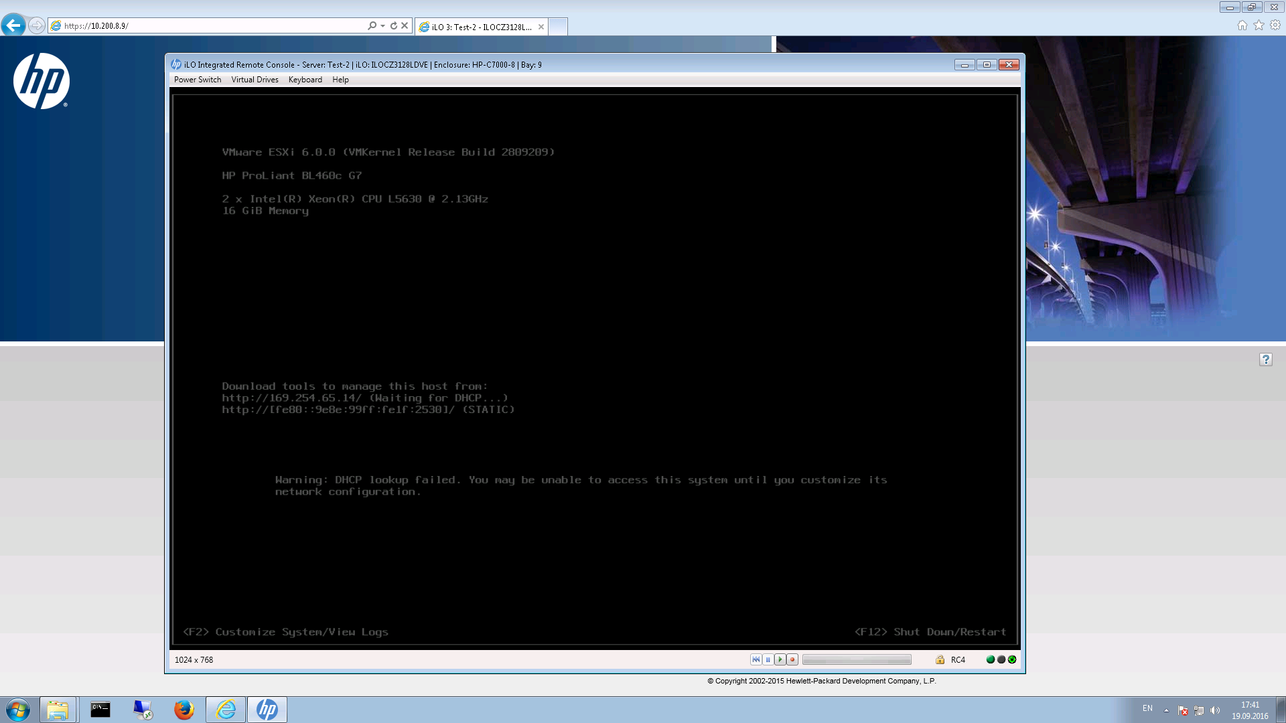Launch Firefox from the taskbar
Image resolution: width=1286 pixels, height=723 pixels.
coord(184,710)
